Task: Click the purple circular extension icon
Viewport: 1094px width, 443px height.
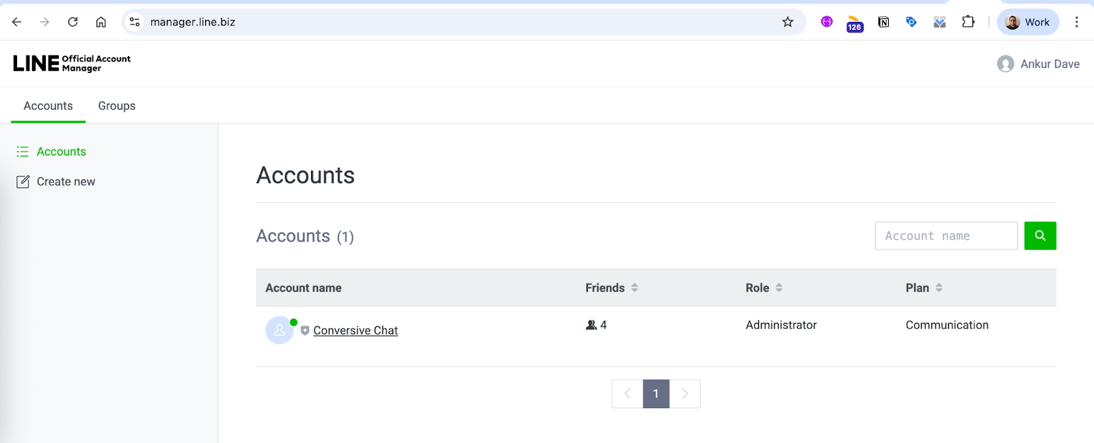Action: pos(827,22)
